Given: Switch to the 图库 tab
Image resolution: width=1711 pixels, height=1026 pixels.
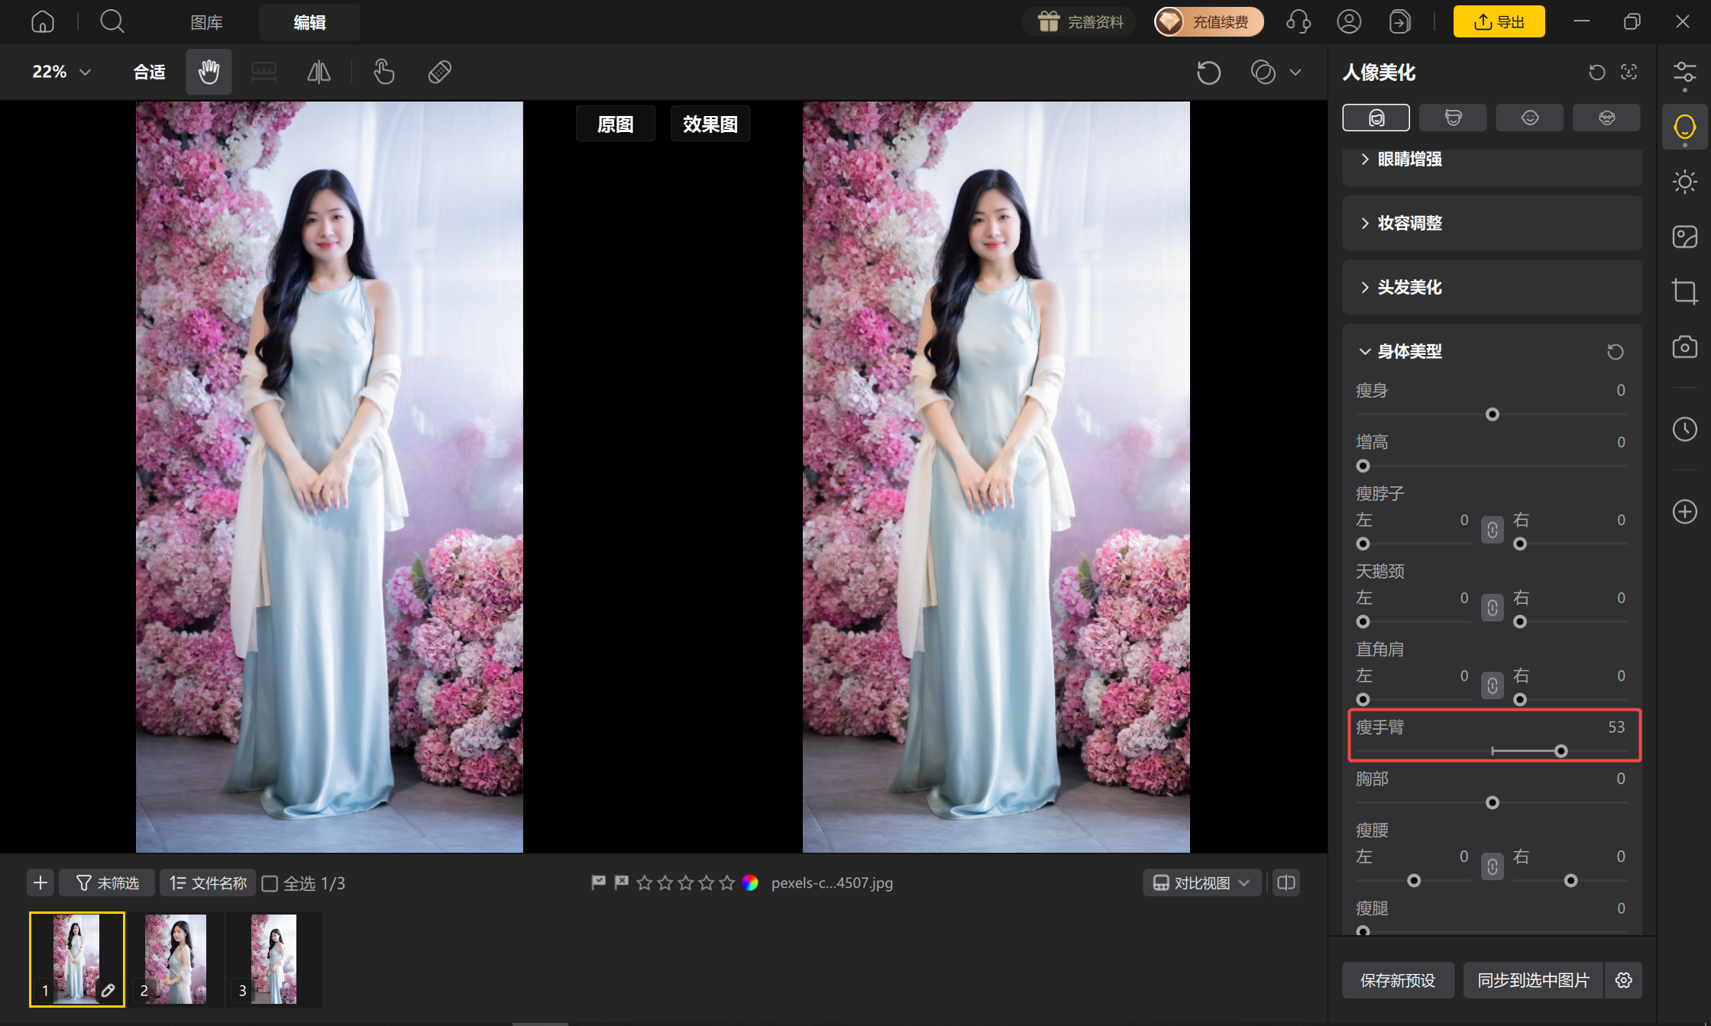Looking at the screenshot, I should [206, 22].
